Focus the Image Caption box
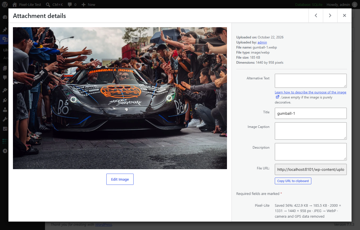 pyautogui.click(x=311, y=131)
